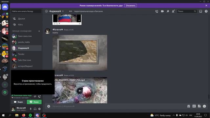Open Windows taskbar search

coord(10,115)
